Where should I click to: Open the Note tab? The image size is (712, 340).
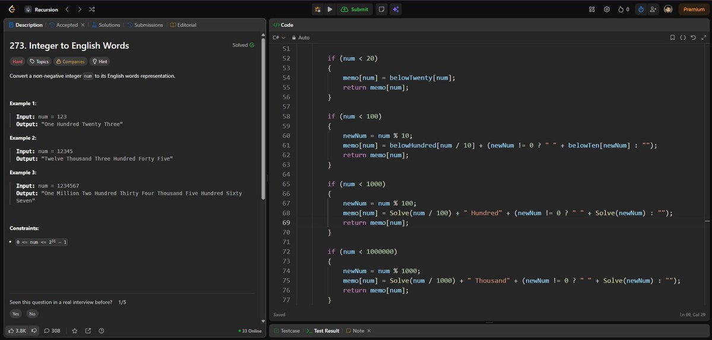[x=355, y=331]
